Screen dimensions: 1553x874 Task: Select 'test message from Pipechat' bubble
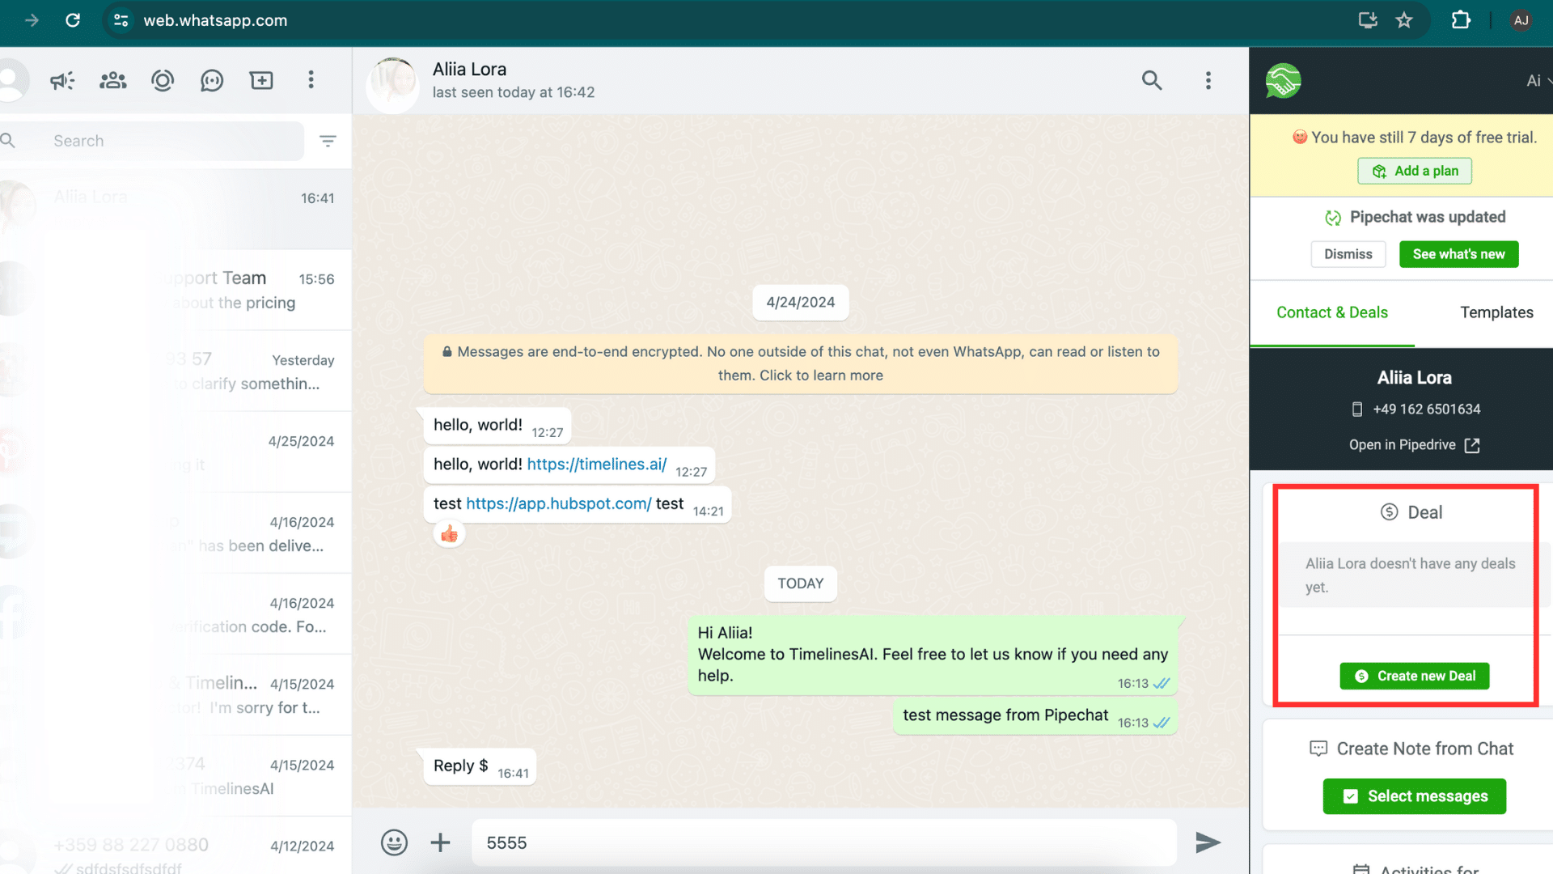click(x=1035, y=716)
